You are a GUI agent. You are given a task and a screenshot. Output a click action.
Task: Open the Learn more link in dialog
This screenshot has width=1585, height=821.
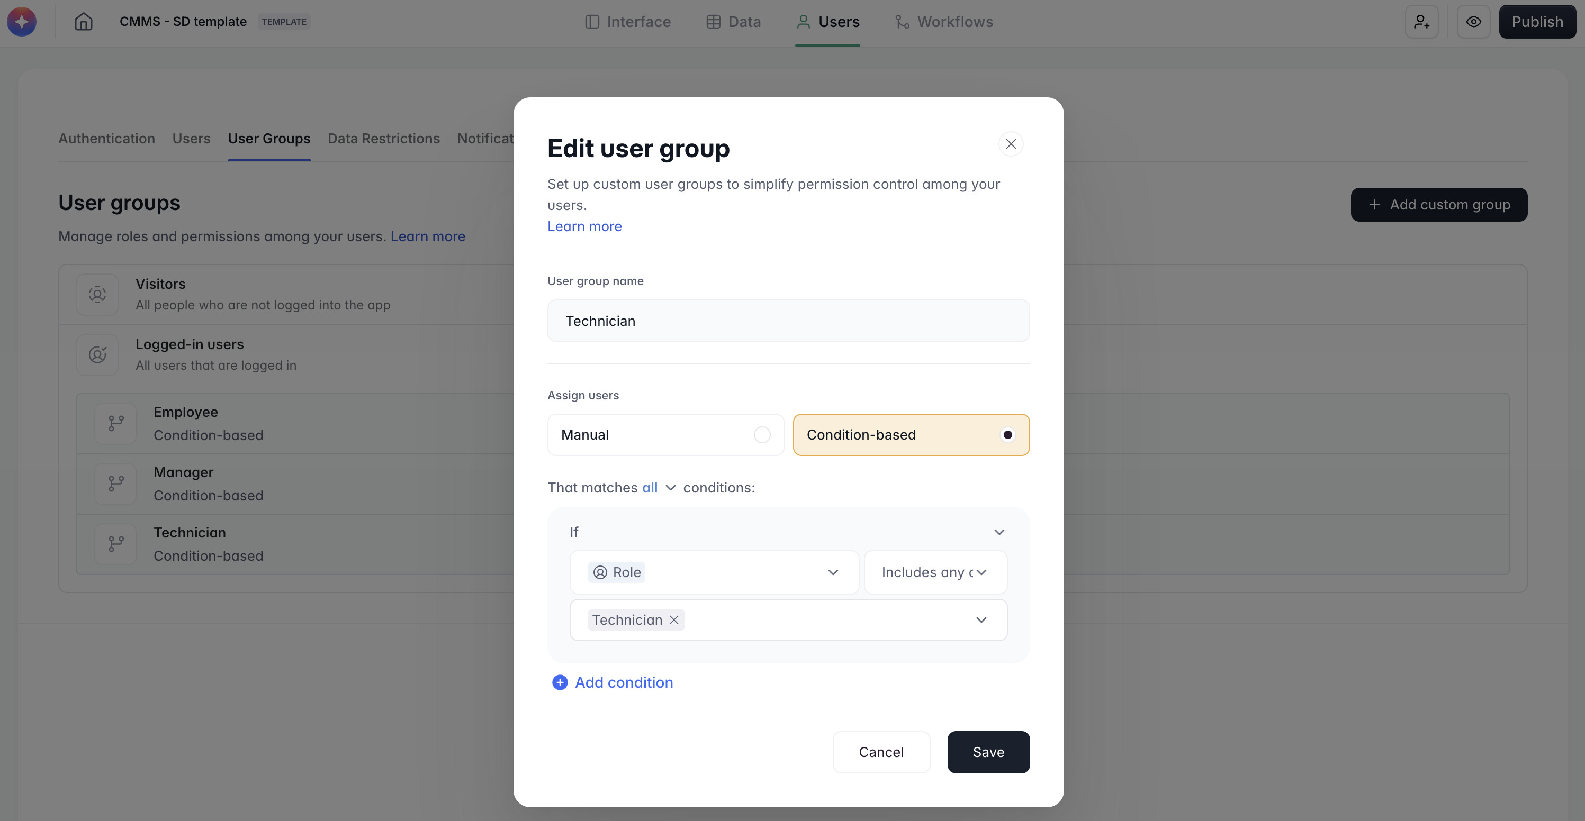point(584,226)
